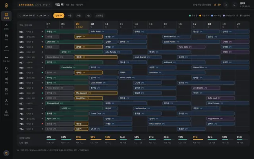The image size is (254, 159).
Task: Open the key icon in sidebar
Action: pyautogui.click(x=6, y=47)
